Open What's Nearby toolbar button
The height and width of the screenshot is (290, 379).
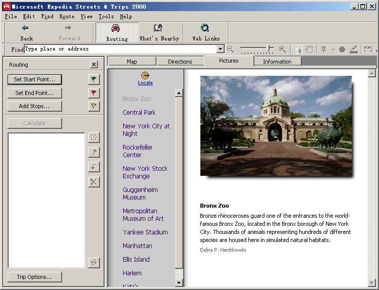tap(159, 33)
